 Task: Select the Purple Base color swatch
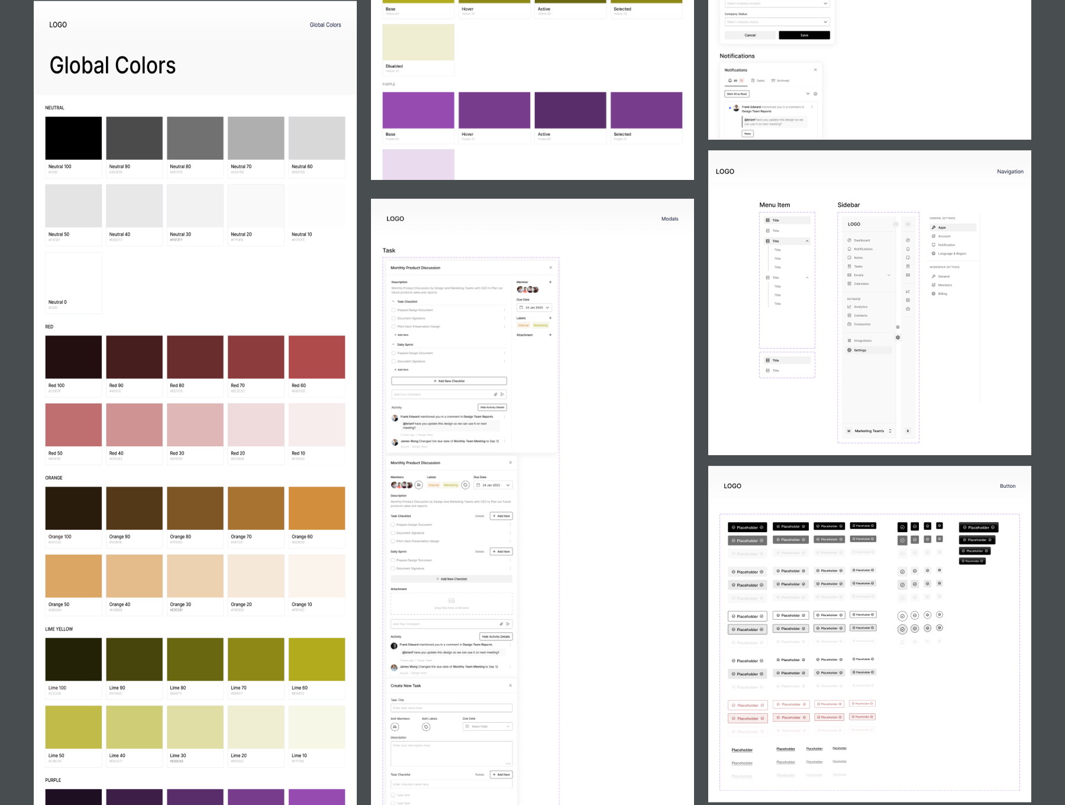point(418,110)
